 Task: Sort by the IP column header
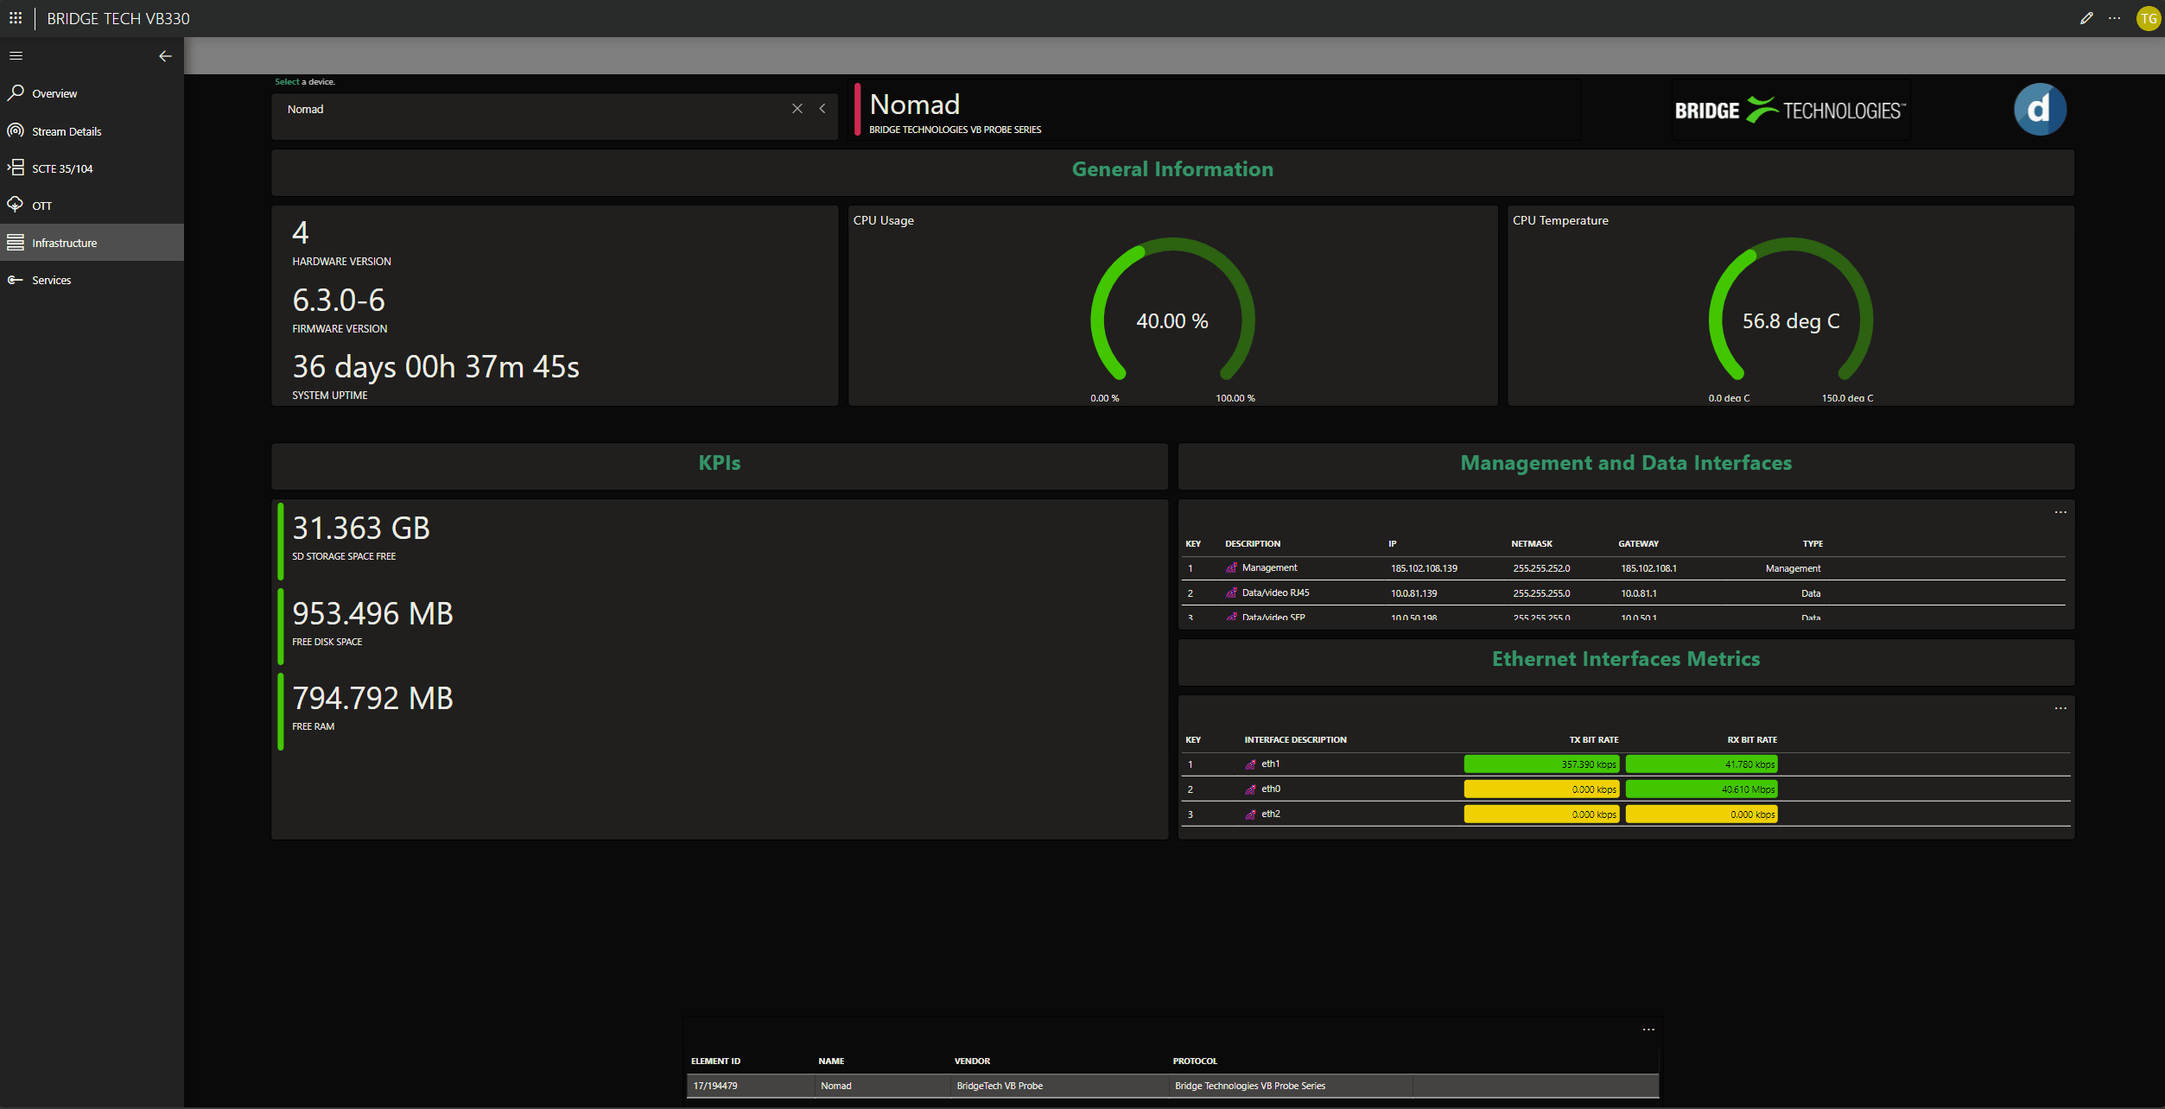tap(1392, 544)
